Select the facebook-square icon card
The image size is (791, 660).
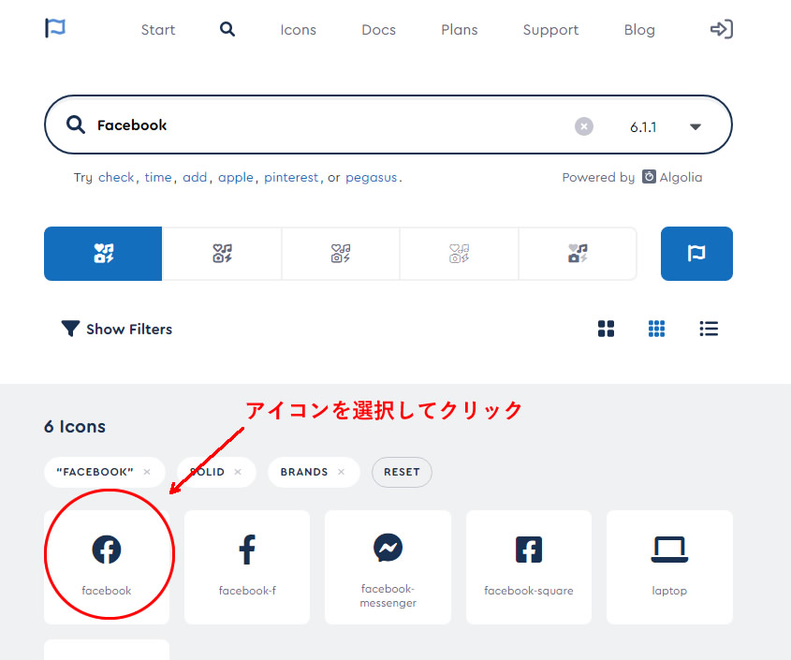(529, 567)
